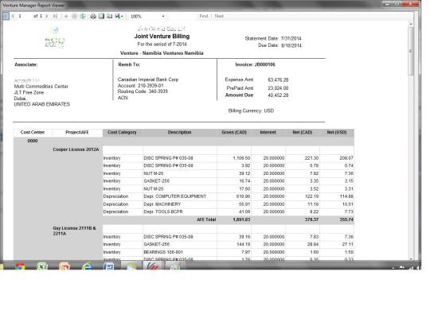Click the back to parent report icon
This screenshot has width=430, height=322.
(66, 16)
